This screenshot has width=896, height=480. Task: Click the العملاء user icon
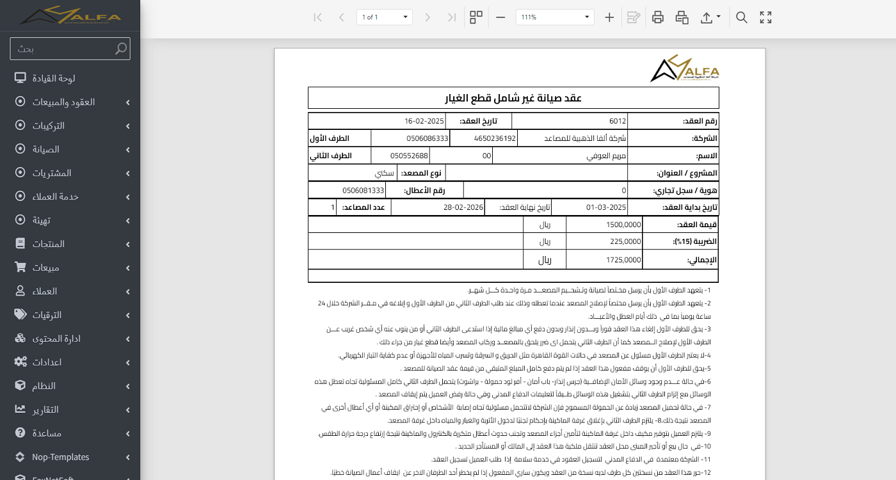20,291
